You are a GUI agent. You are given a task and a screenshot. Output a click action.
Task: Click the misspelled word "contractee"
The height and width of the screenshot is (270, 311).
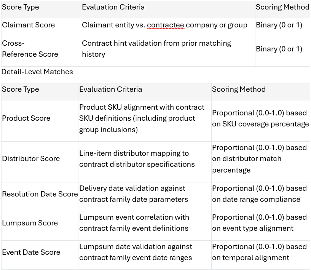coord(165,25)
